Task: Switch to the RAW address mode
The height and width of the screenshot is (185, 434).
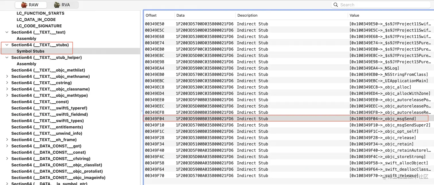Action: [30, 5]
